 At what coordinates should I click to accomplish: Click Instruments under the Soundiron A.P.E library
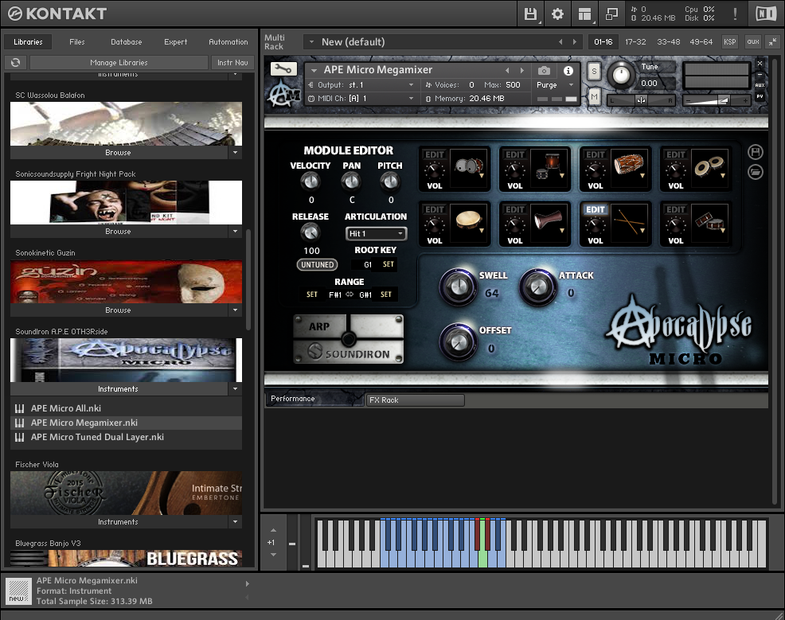click(x=118, y=389)
